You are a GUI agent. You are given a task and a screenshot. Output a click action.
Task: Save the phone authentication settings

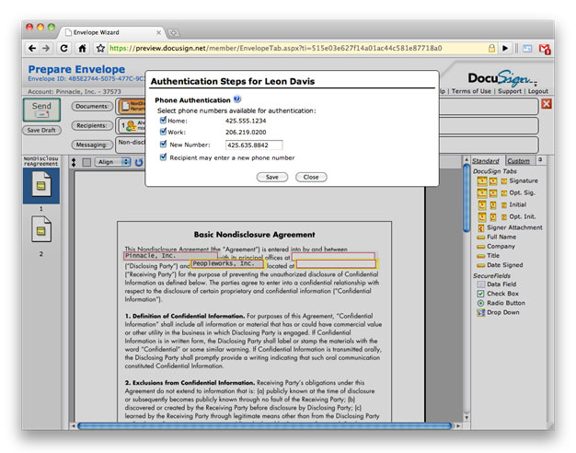click(x=271, y=177)
